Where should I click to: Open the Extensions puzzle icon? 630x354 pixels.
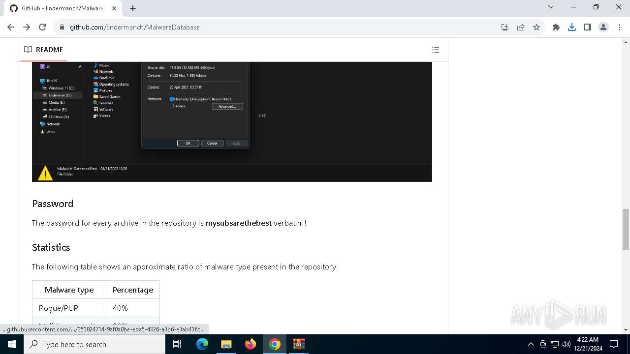(556, 27)
